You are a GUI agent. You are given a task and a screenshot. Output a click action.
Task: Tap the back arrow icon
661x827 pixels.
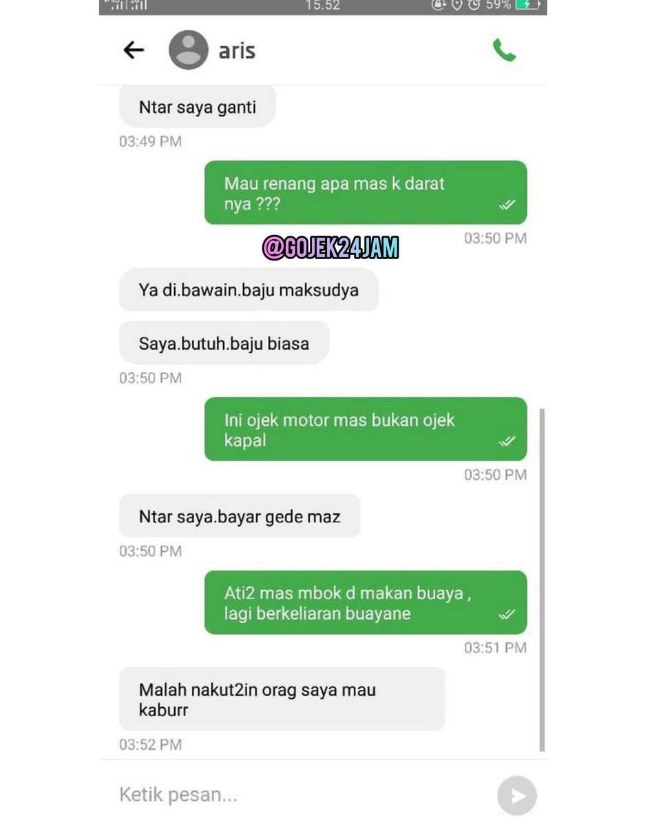(x=134, y=50)
